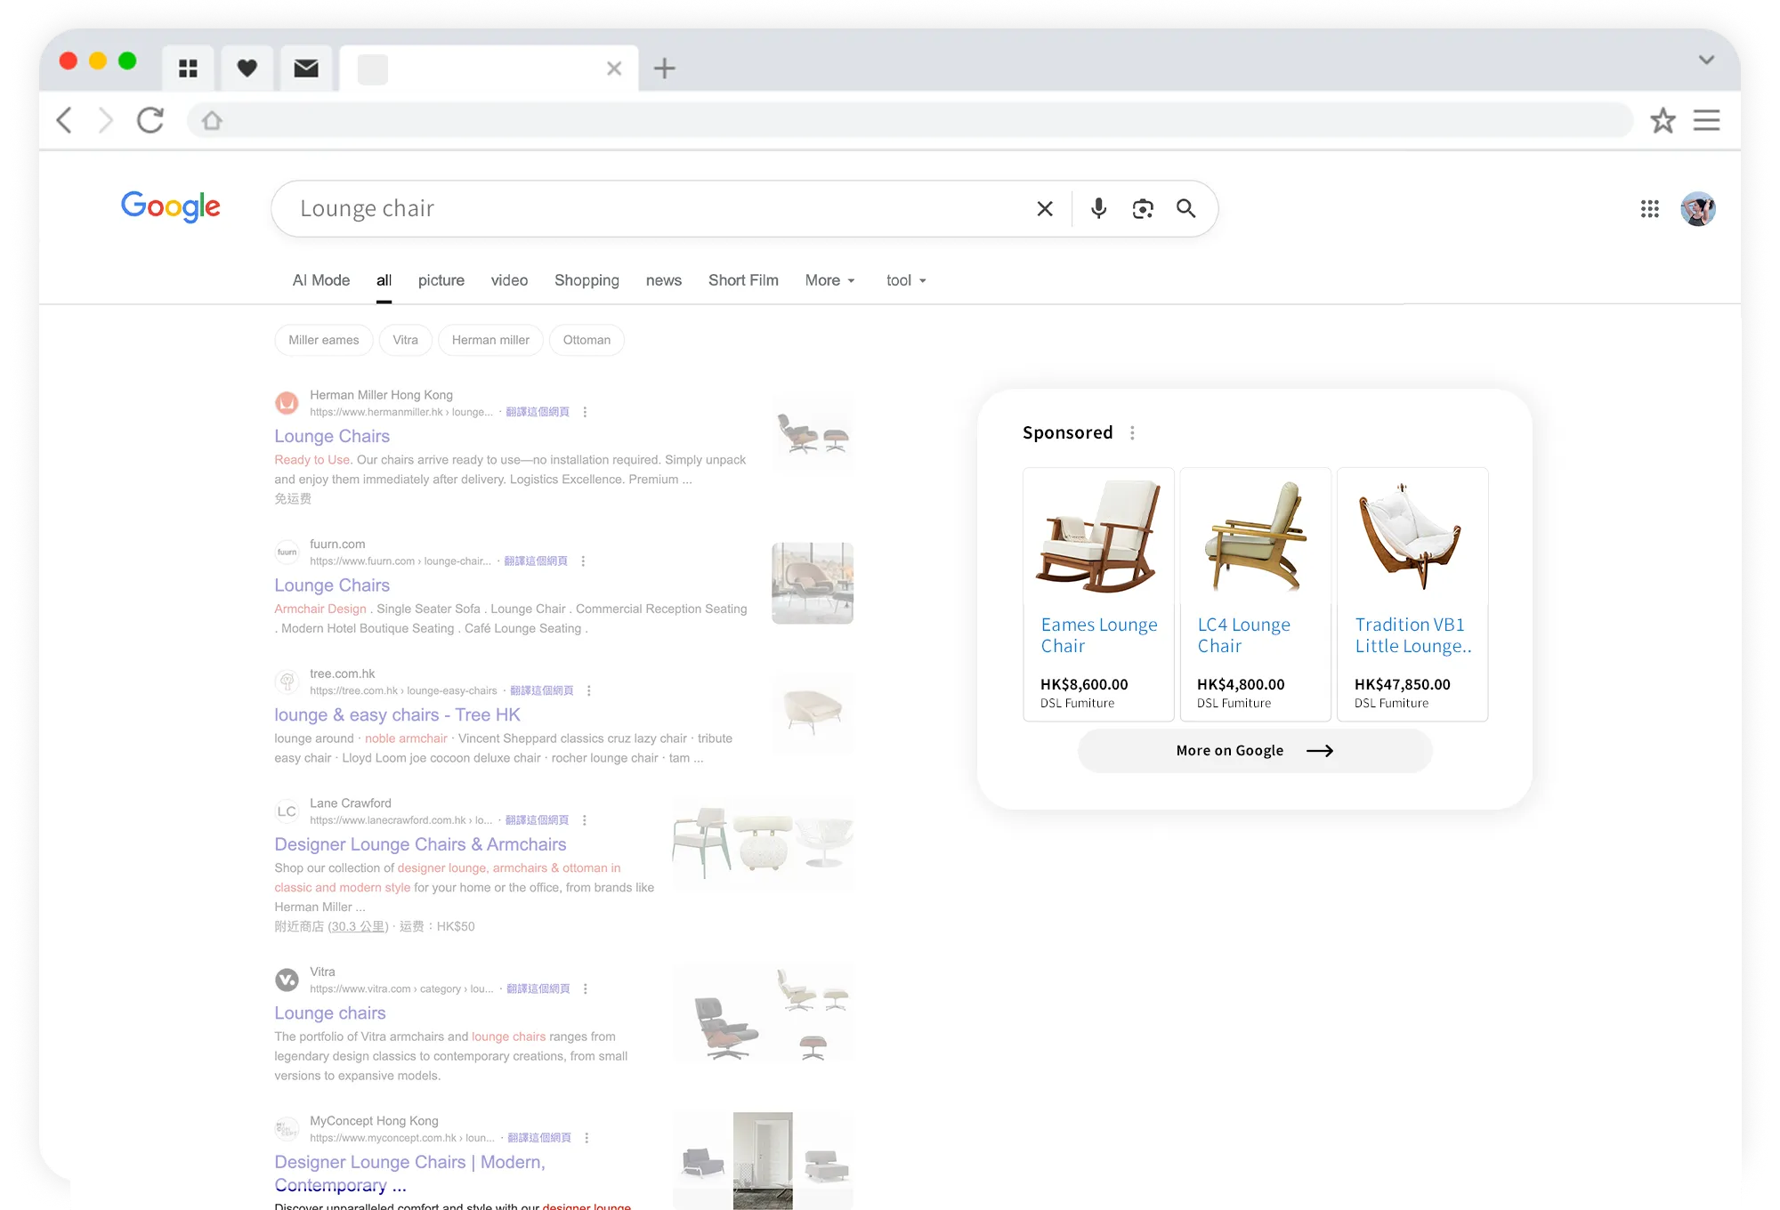Expand the tab list chevron
Viewport: 1780px width, 1210px height.
click(x=1706, y=60)
